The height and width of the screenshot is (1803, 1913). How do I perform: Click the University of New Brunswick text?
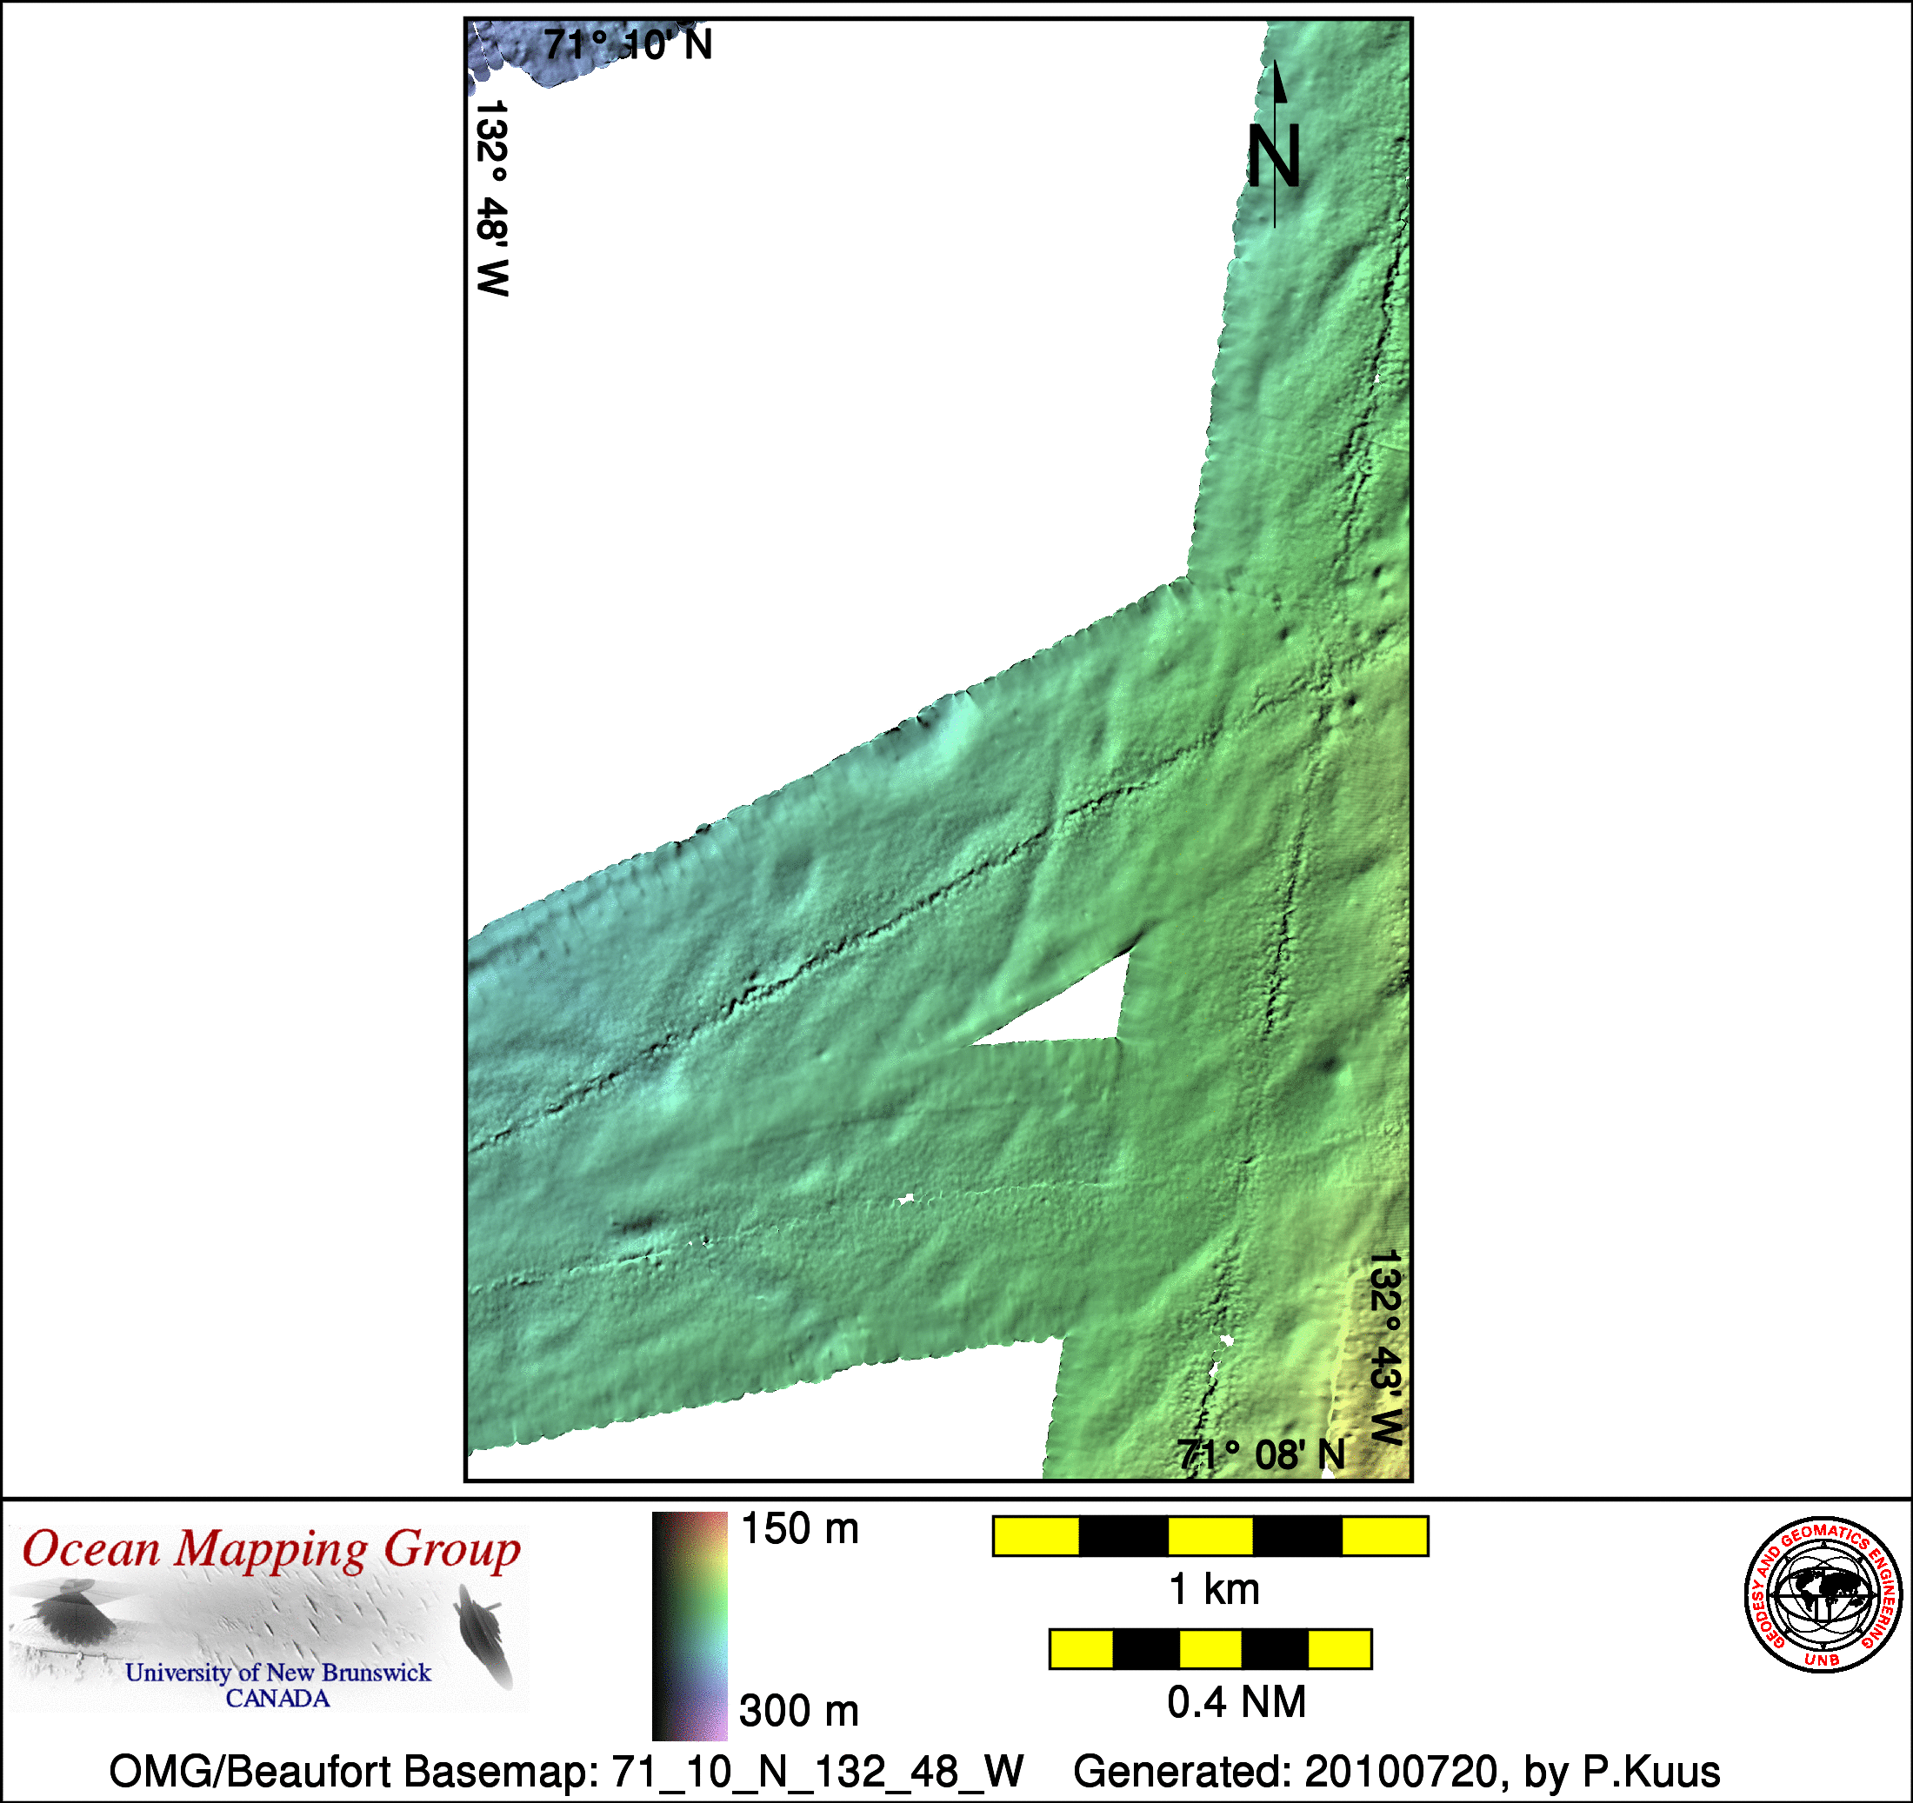pos(278,1673)
